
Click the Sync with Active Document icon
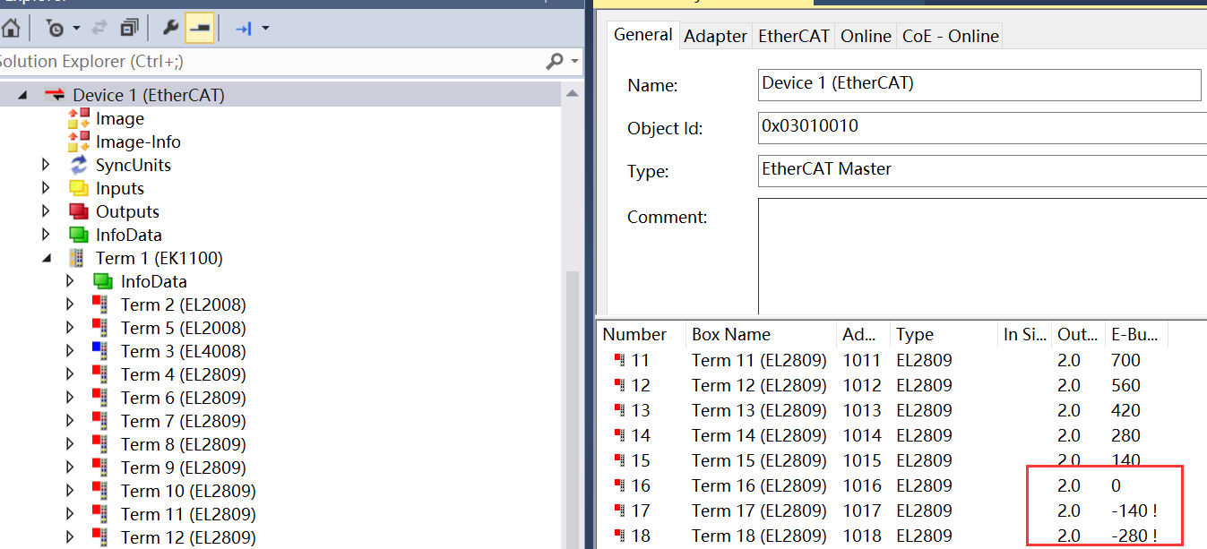pos(99,29)
